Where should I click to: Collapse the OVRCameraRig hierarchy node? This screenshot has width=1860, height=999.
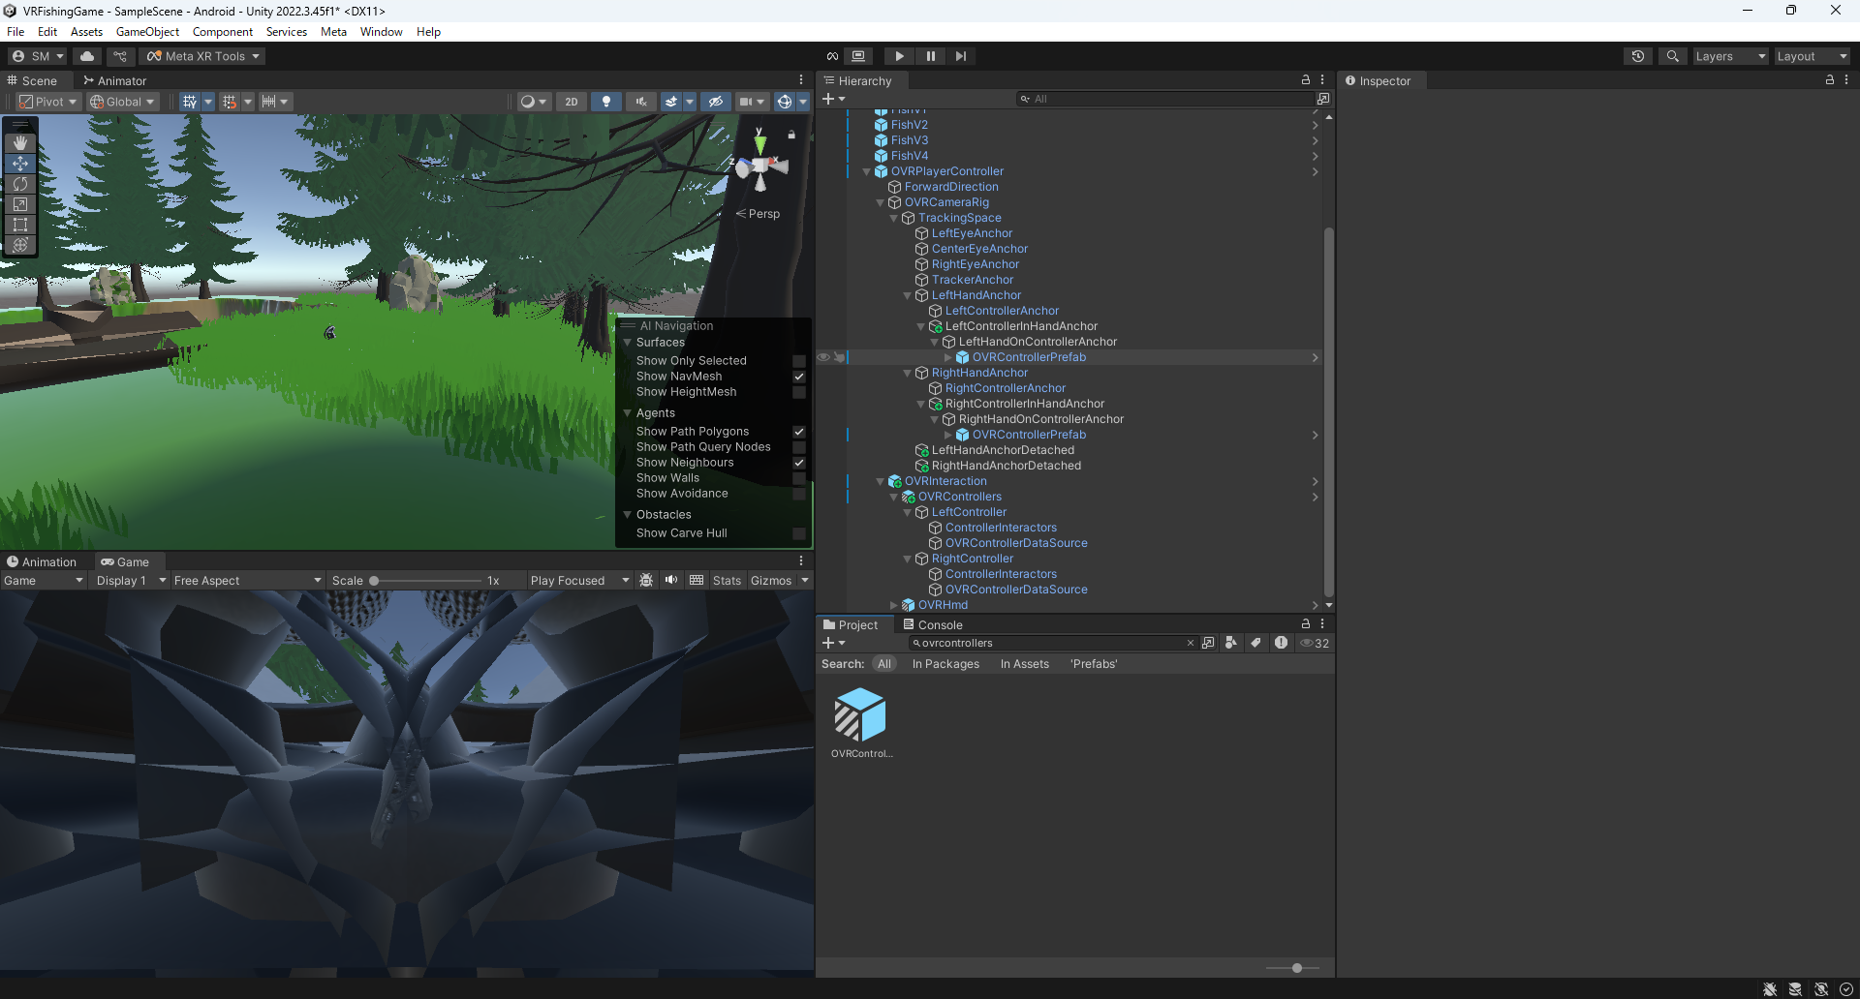coord(881,202)
